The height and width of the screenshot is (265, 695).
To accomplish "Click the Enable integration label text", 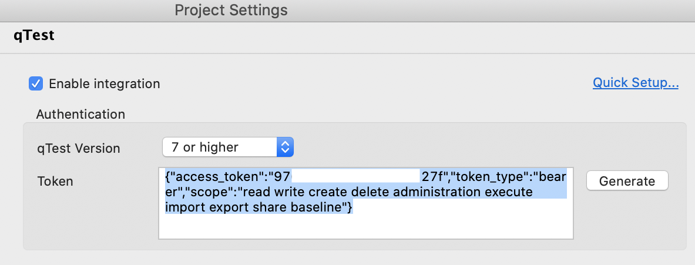I will click(x=105, y=84).
